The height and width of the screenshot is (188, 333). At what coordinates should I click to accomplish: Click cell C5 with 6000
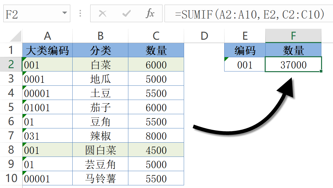tap(156, 107)
